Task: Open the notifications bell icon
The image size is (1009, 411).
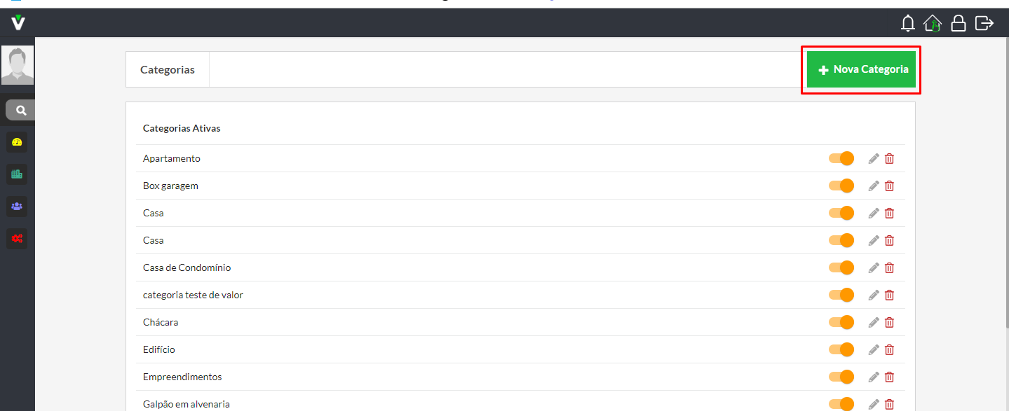Action: coord(908,23)
